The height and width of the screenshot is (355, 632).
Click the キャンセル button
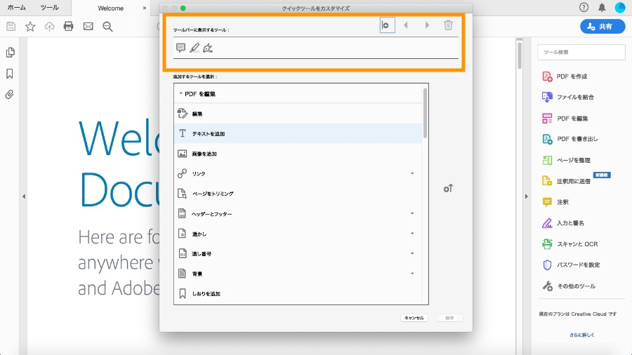click(x=414, y=318)
